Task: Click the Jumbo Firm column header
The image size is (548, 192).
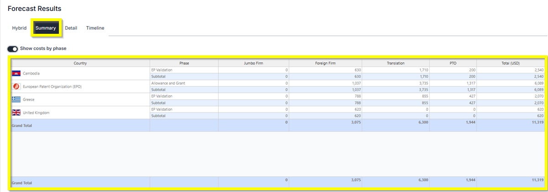Action: 253,63
